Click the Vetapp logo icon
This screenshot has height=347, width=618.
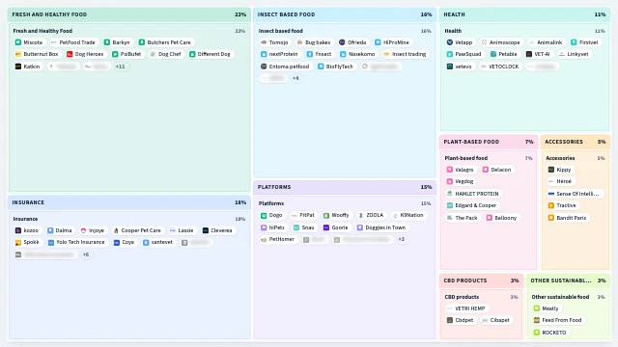[x=450, y=42]
